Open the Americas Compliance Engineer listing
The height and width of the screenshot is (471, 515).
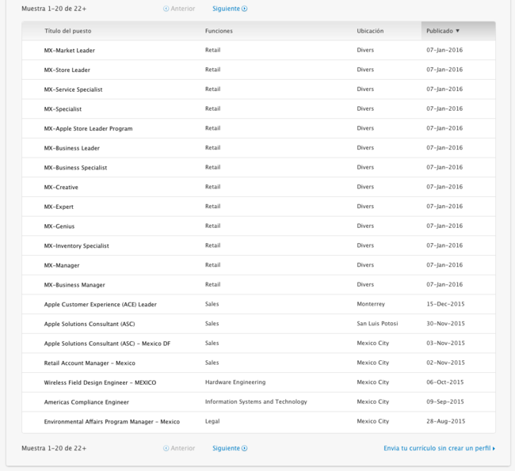pyautogui.click(x=86, y=402)
